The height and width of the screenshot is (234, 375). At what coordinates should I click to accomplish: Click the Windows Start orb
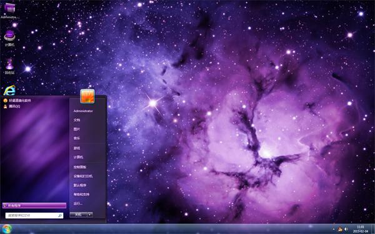pyautogui.click(x=6, y=229)
